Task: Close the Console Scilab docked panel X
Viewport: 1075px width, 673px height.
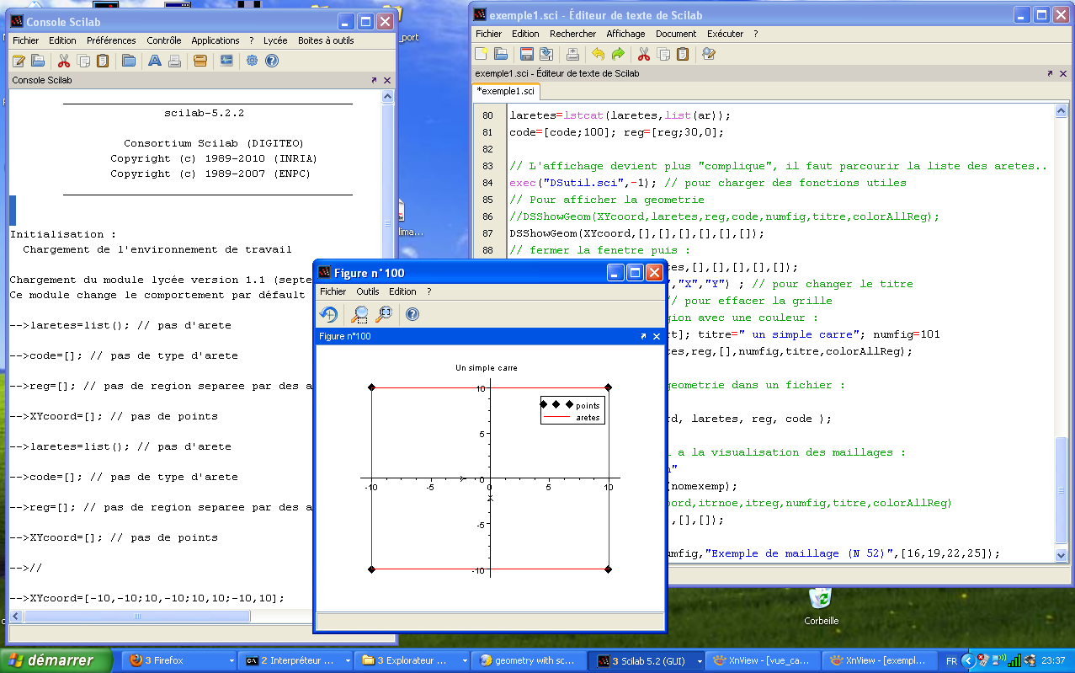Action: click(387, 80)
